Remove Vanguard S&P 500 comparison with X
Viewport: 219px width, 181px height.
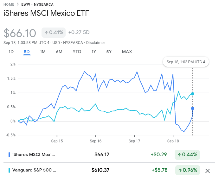tap(207, 171)
